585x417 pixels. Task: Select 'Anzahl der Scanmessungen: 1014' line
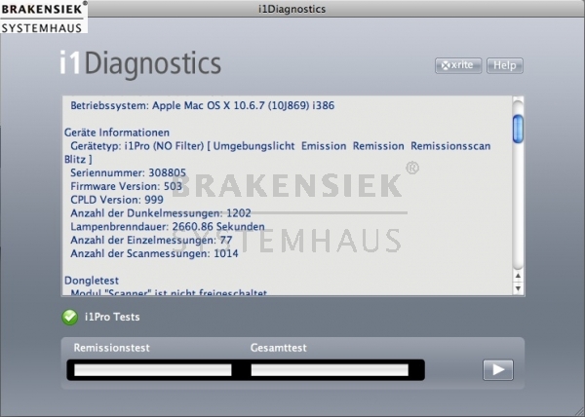tap(154, 253)
